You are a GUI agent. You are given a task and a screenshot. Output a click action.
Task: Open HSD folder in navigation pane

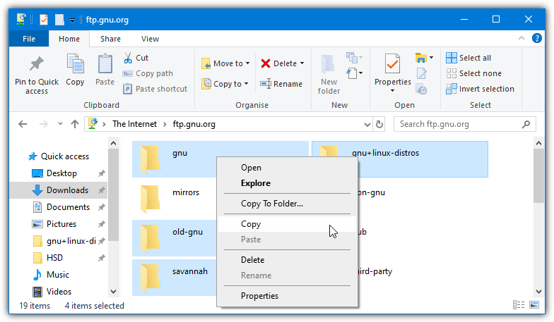(54, 258)
